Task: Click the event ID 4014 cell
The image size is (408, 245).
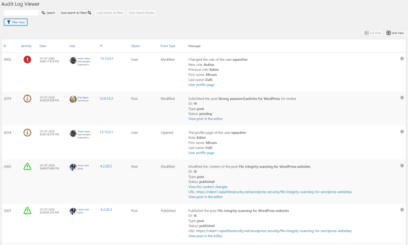Action: 7,132
